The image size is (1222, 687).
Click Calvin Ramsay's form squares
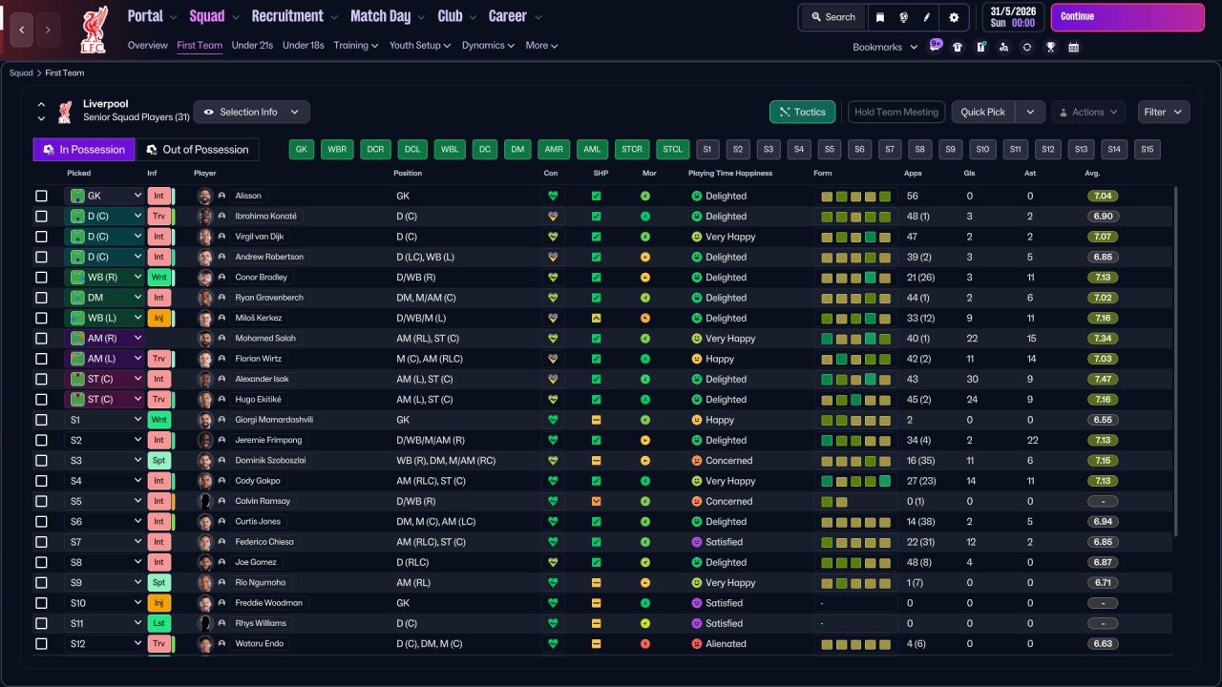tap(854, 502)
